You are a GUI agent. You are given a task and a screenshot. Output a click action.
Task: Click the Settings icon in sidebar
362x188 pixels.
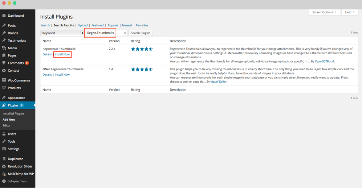point(4,149)
